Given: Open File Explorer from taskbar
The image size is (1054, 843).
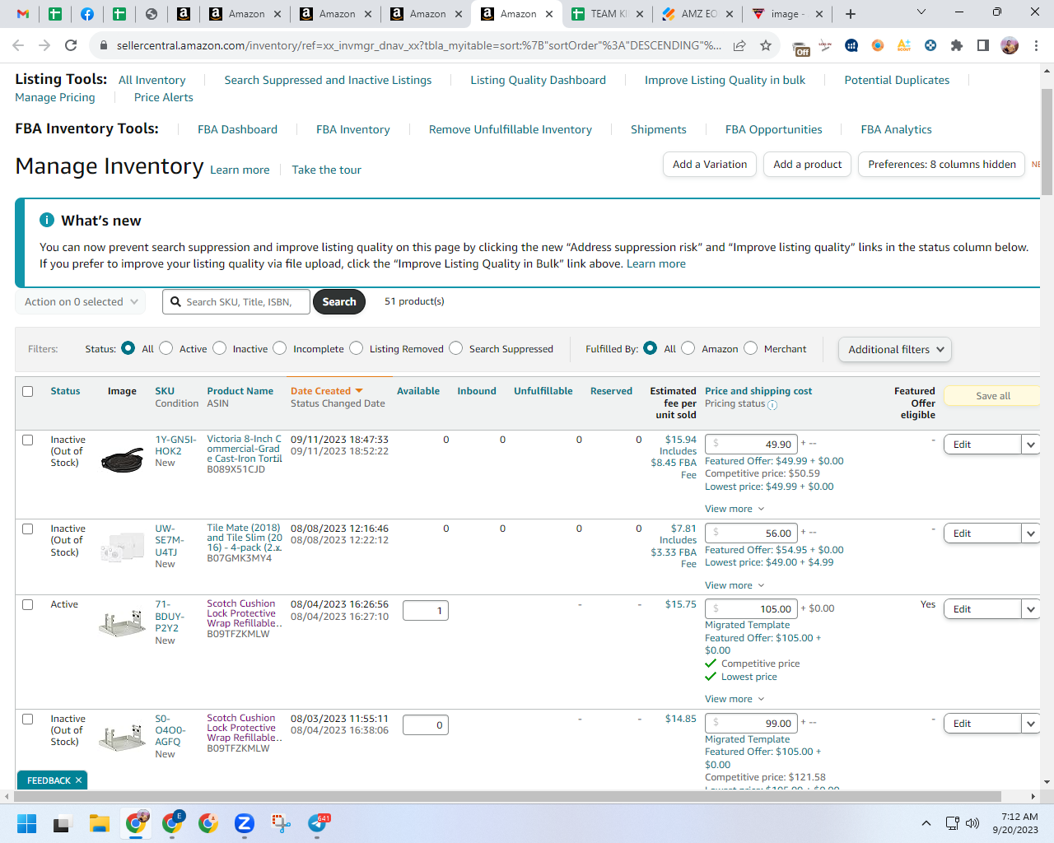Looking at the screenshot, I should (x=100, y=823).
